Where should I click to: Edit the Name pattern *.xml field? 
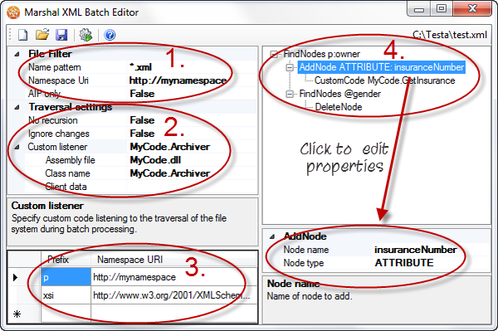(192, 67)
